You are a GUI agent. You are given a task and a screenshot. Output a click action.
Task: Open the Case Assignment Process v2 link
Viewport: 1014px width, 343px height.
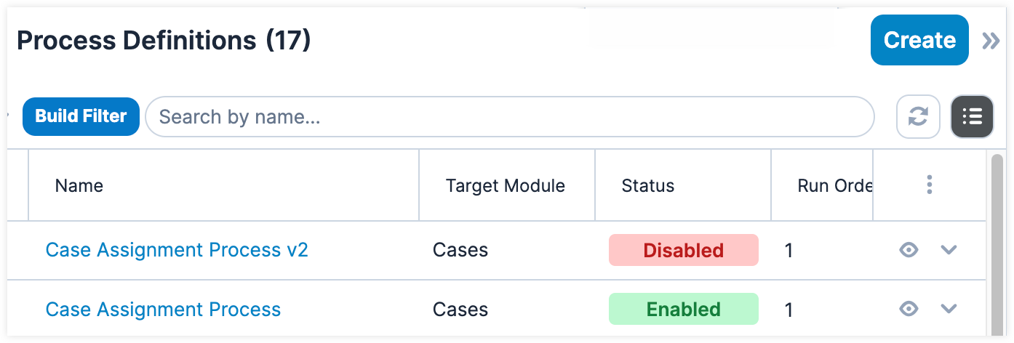coord(177,250)
